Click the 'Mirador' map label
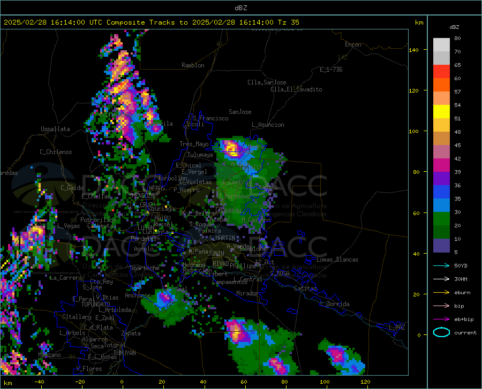Image resolution: width=482 pixels, height=389 pixels. click(x=247, y=293)
